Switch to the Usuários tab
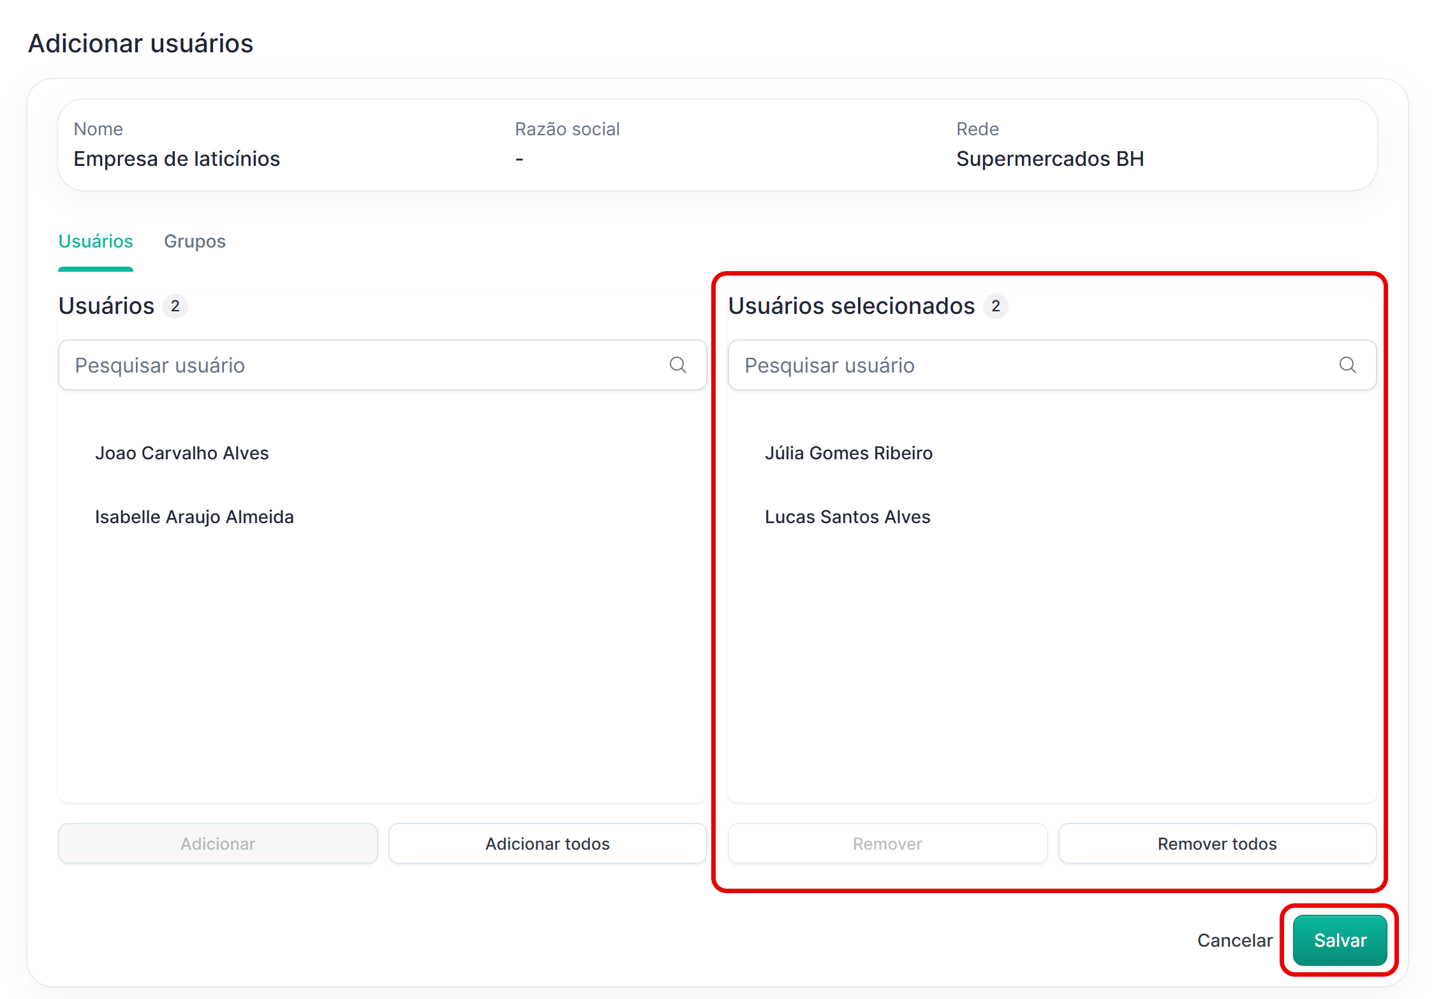 pyautogui.click(x=96, y=241)
